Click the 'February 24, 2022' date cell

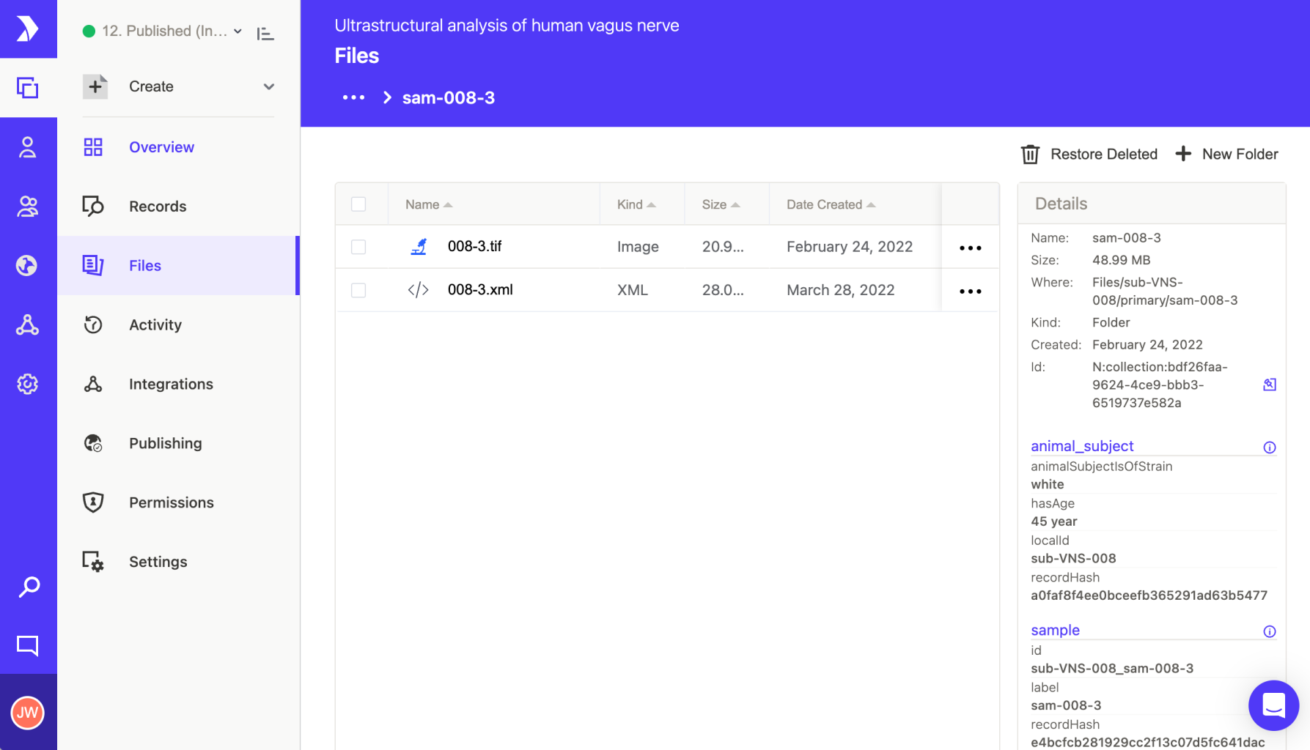click(850, 247)
